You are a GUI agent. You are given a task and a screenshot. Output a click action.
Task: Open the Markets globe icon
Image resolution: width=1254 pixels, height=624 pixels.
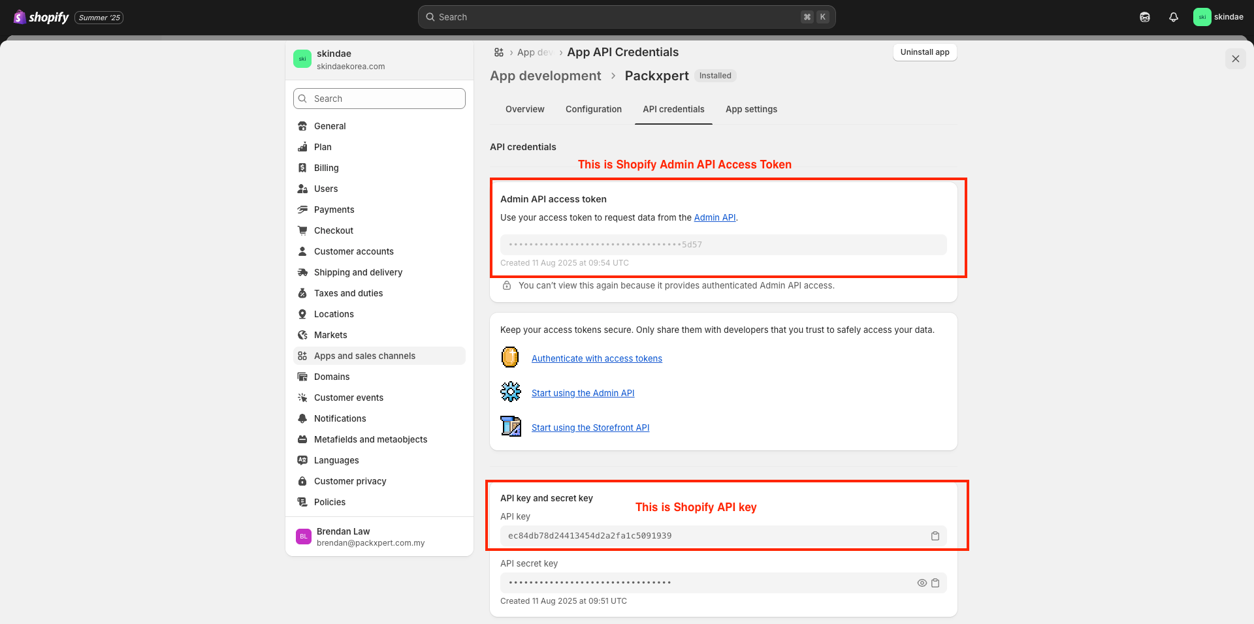302,335
